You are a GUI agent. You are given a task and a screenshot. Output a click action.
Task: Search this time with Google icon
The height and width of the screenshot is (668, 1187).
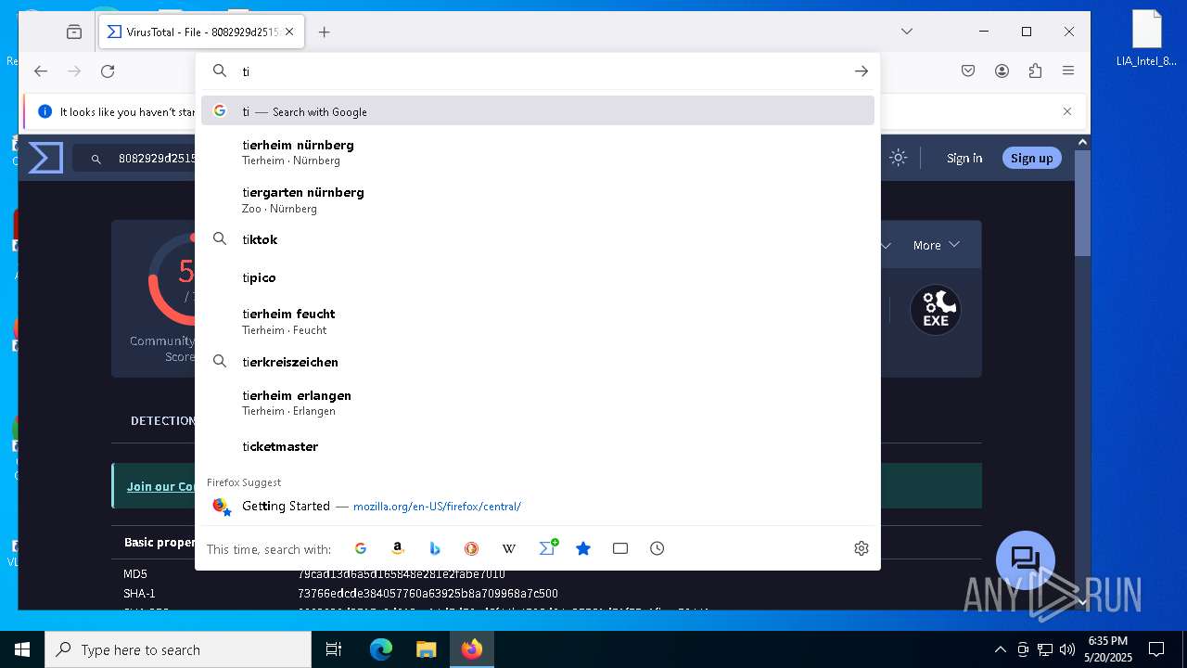click(x=361, y=548)
